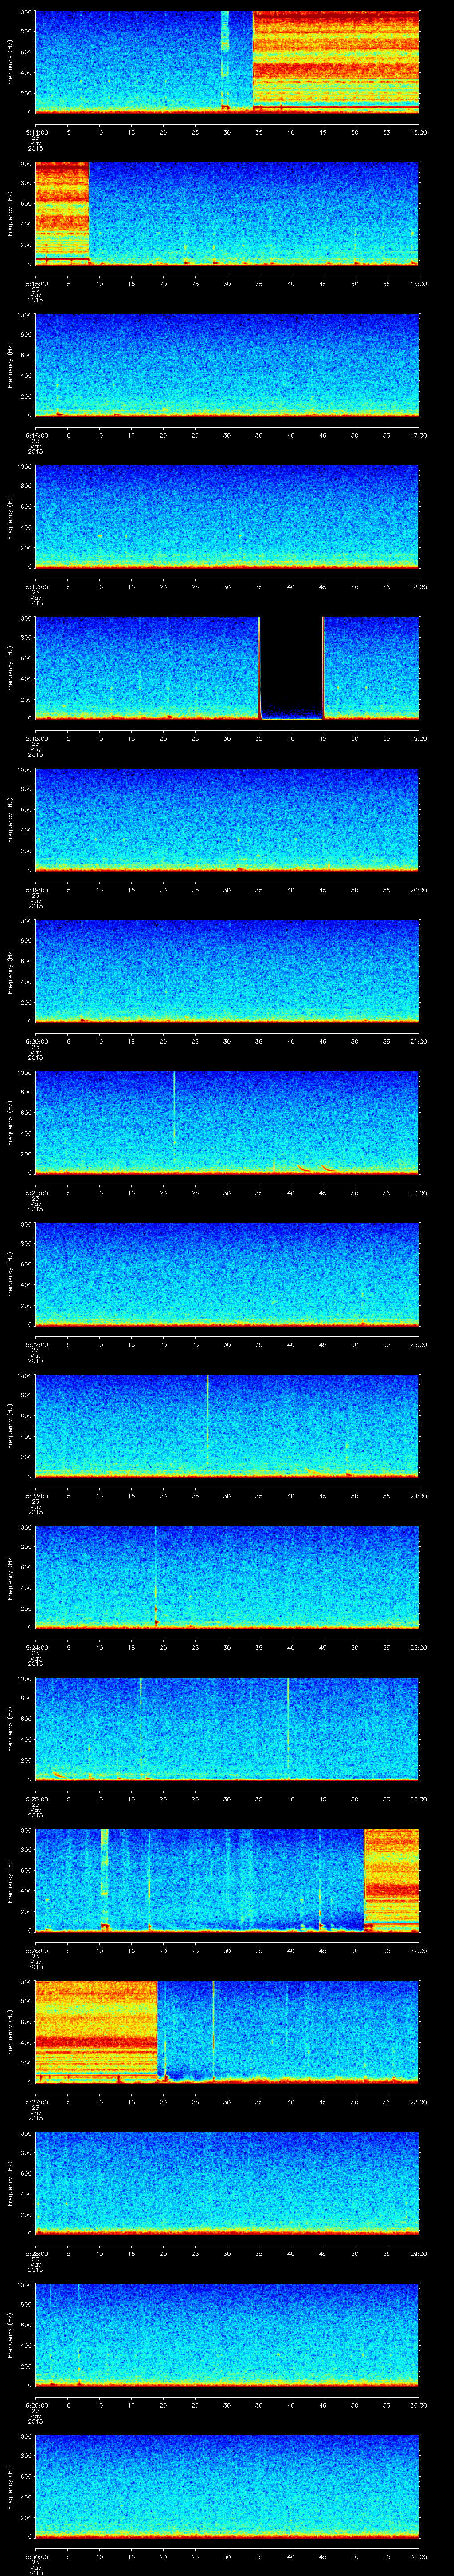Click the 5:25:00 start time label
This screenshot has width=454, height=2576.
[36, 1799]
